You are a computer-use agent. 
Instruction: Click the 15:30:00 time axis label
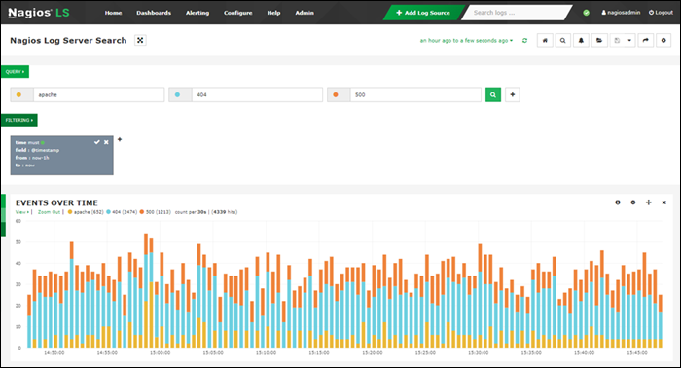tap(479, 353)
